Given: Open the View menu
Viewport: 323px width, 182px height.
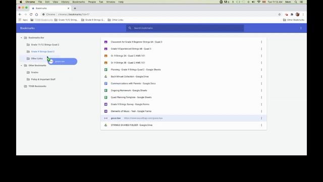Looking at the screenshot, I should pos(55,2).
